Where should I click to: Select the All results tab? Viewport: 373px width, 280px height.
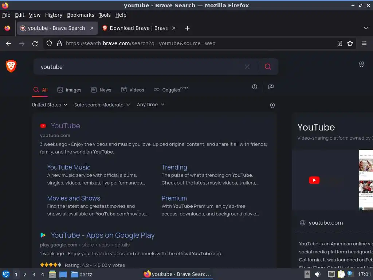pyautogui.click(x=40, y=90)
